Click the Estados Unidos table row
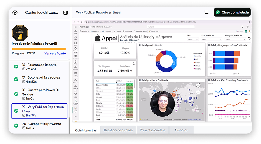This screenshot has height=144, width=261. point(114,85)
